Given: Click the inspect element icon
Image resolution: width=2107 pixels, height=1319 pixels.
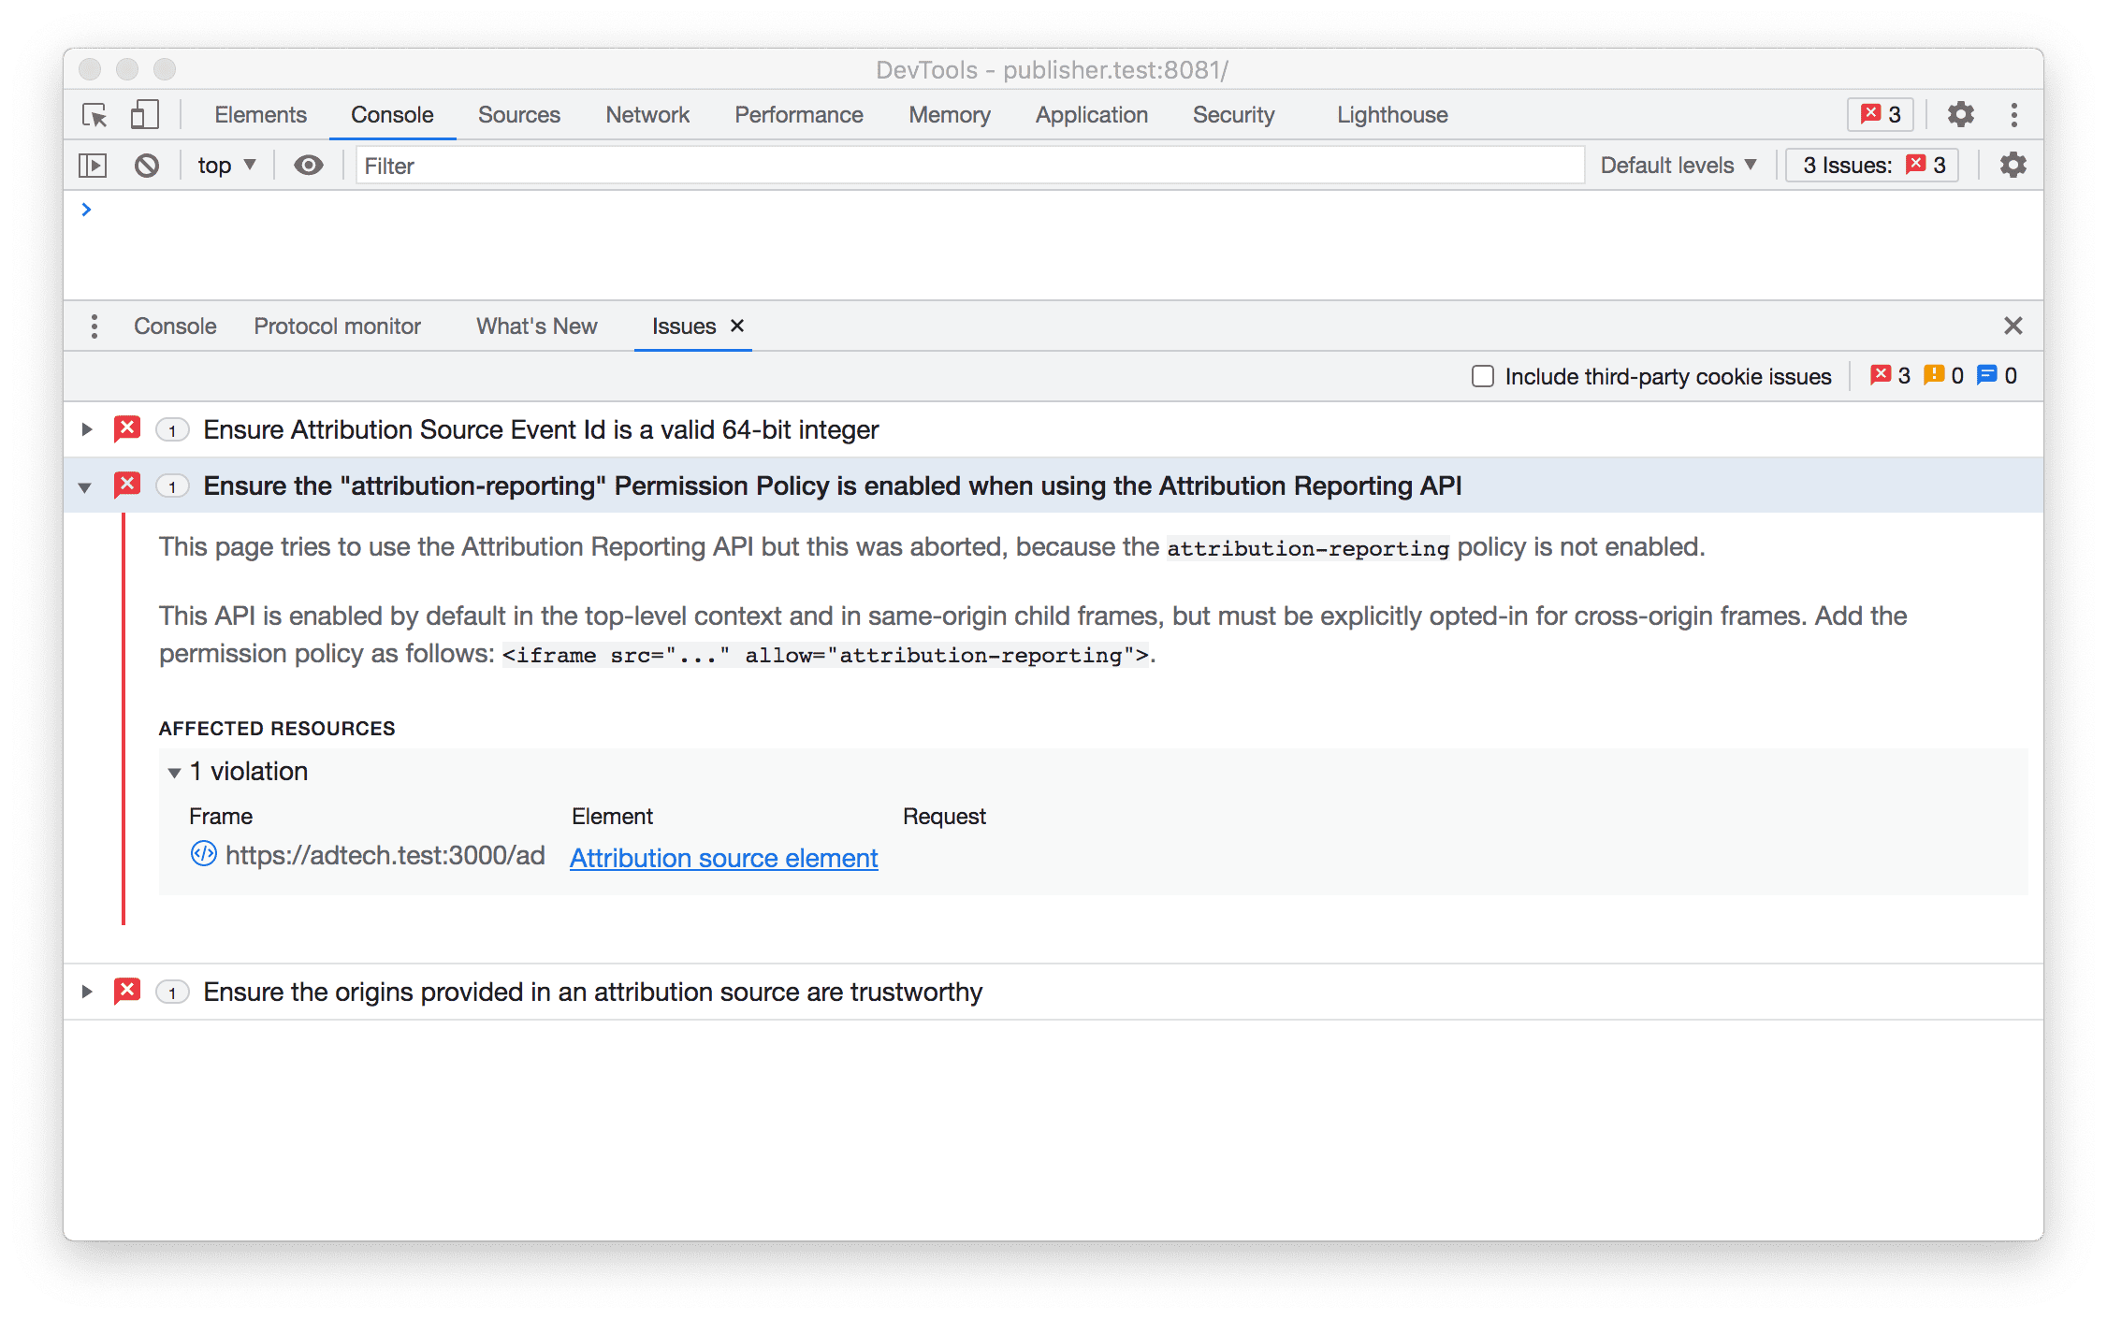Looking at the screenshot, I should click(97, 115).
